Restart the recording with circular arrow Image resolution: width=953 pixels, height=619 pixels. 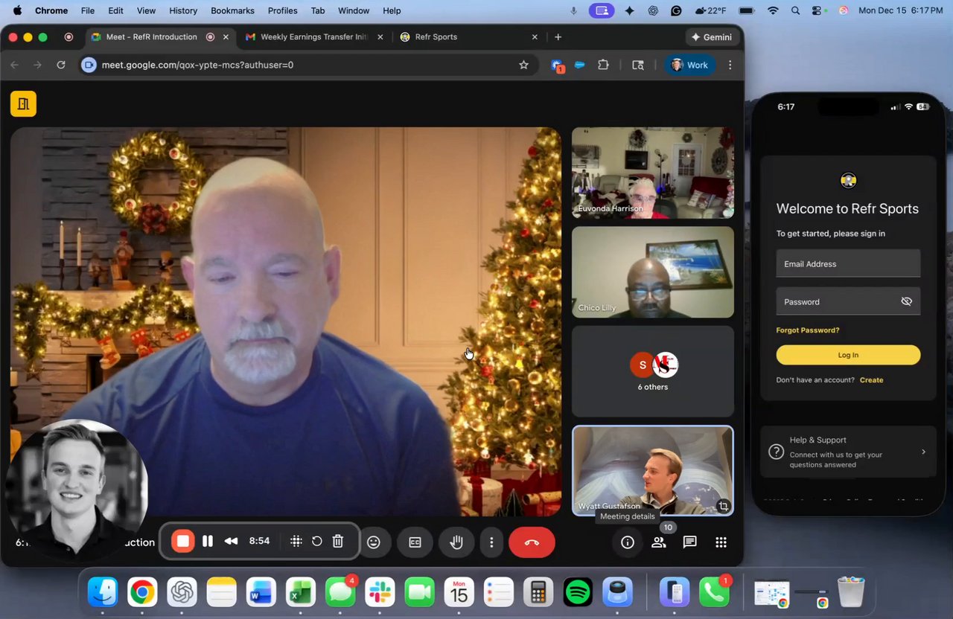point(317,542)
